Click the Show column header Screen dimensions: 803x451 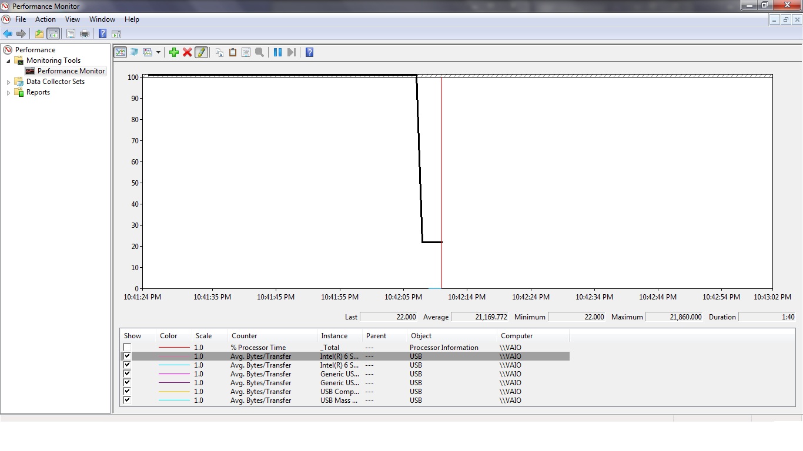pos(138,336)
